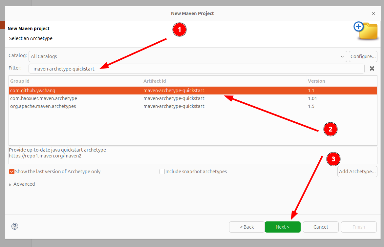The image size is (384, 247).
Task: Click version 1.1 cell
Action: point(311,91)
